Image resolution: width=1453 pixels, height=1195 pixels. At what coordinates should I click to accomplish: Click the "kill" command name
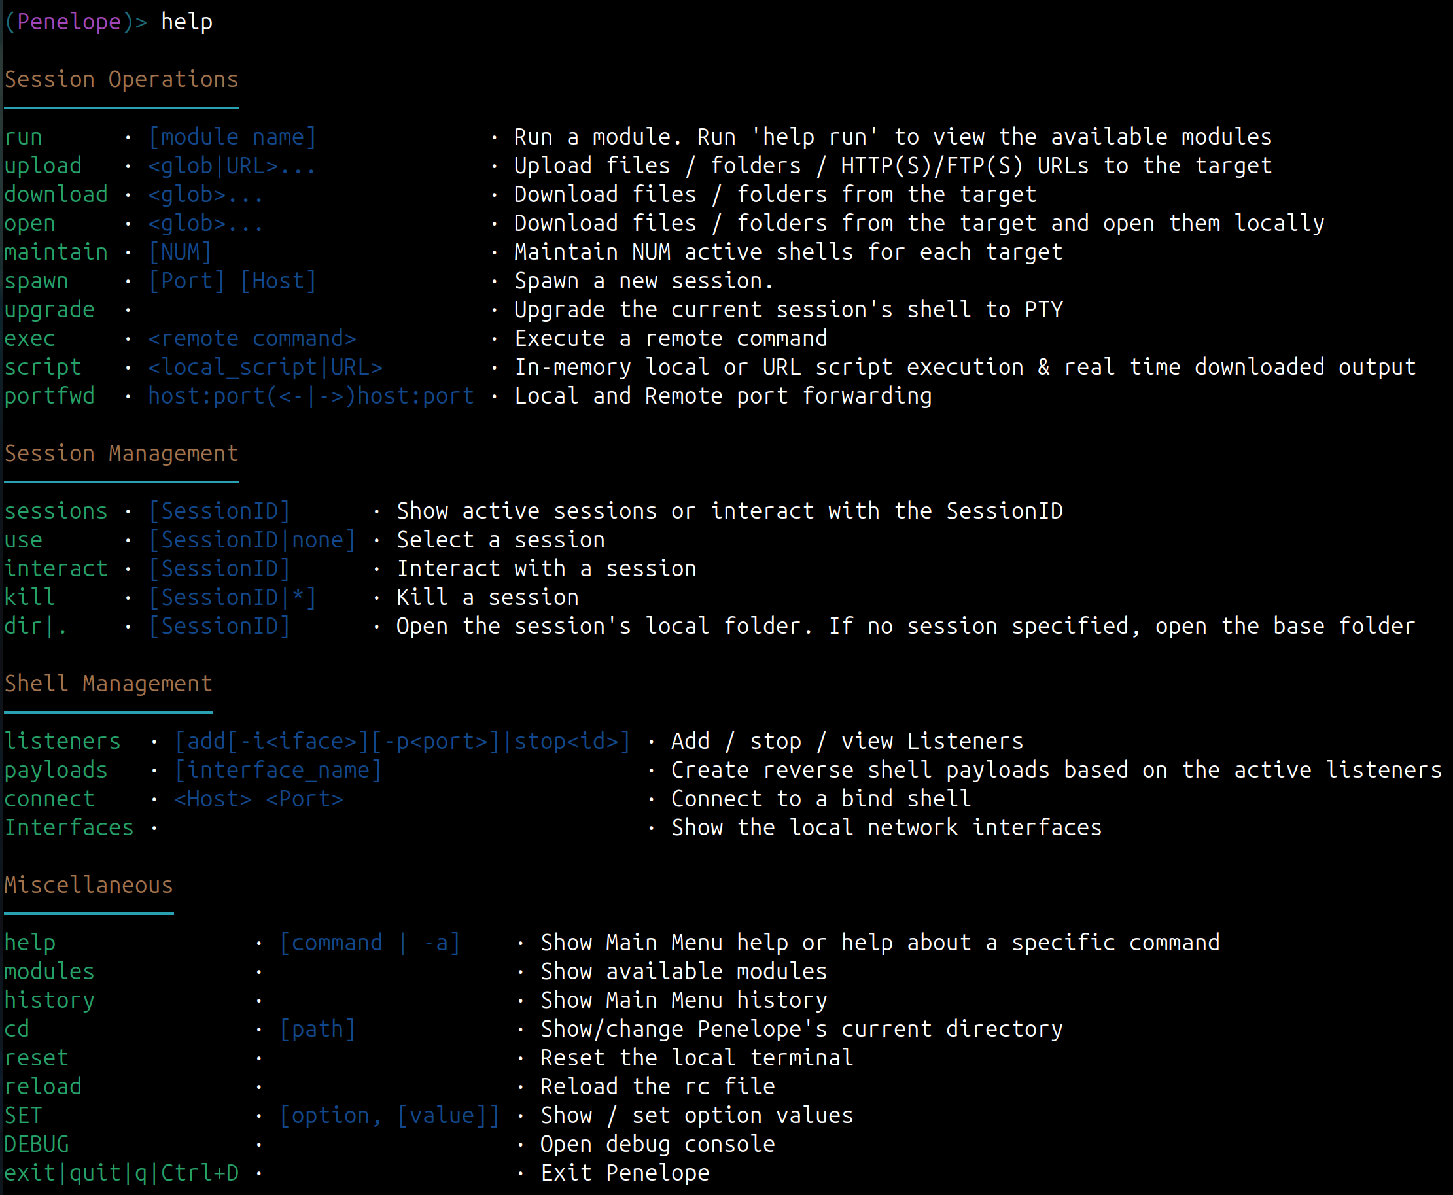29,598
